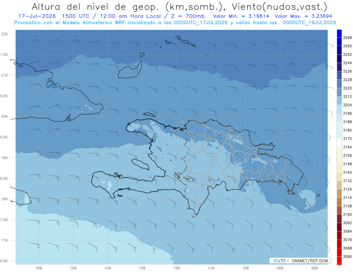Viewport: 353px width, 272px height.
Task: Click the legend value '3164'
Action: (x=347, y=147)
